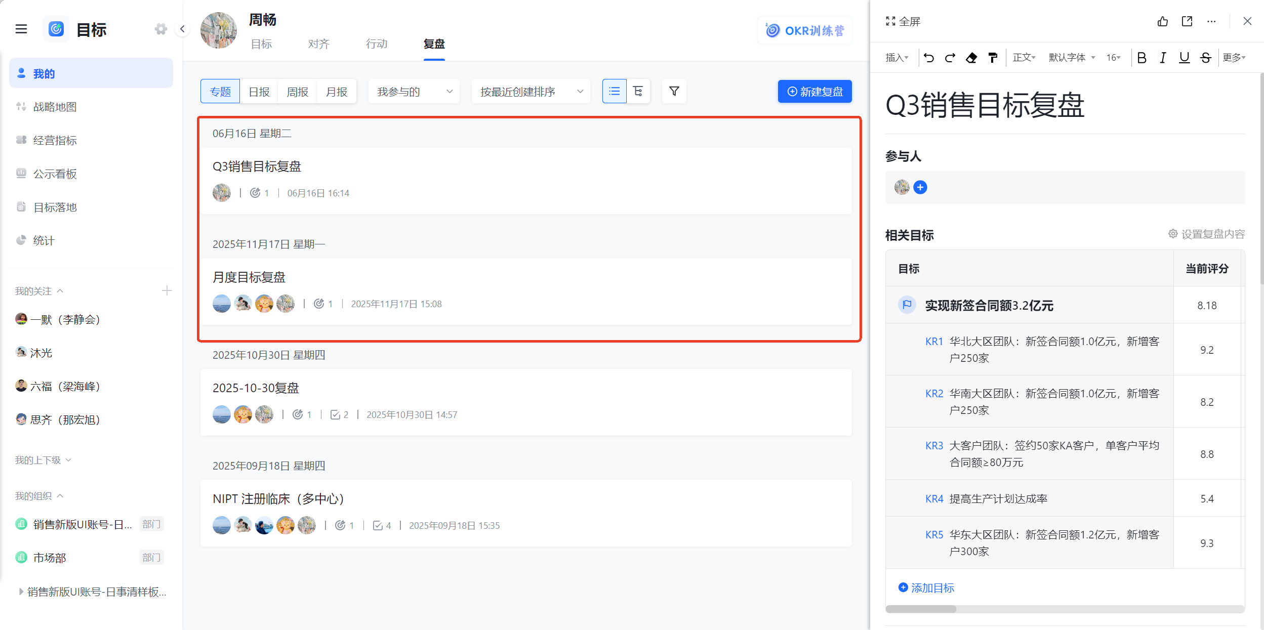
Task: Open the three-dot more options menu
Action: pyautogui.click(x=1211, y=21)
